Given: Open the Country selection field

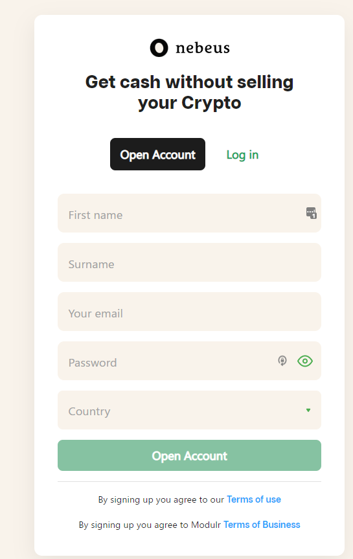Looking at the screenshot, I should pos(189,410).
